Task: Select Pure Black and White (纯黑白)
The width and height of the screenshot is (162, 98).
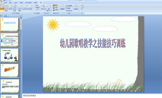Action: pyautogui.click(x=56, y=10)
